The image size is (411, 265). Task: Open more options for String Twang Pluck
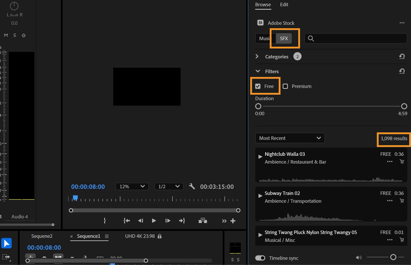pos(390,240)
